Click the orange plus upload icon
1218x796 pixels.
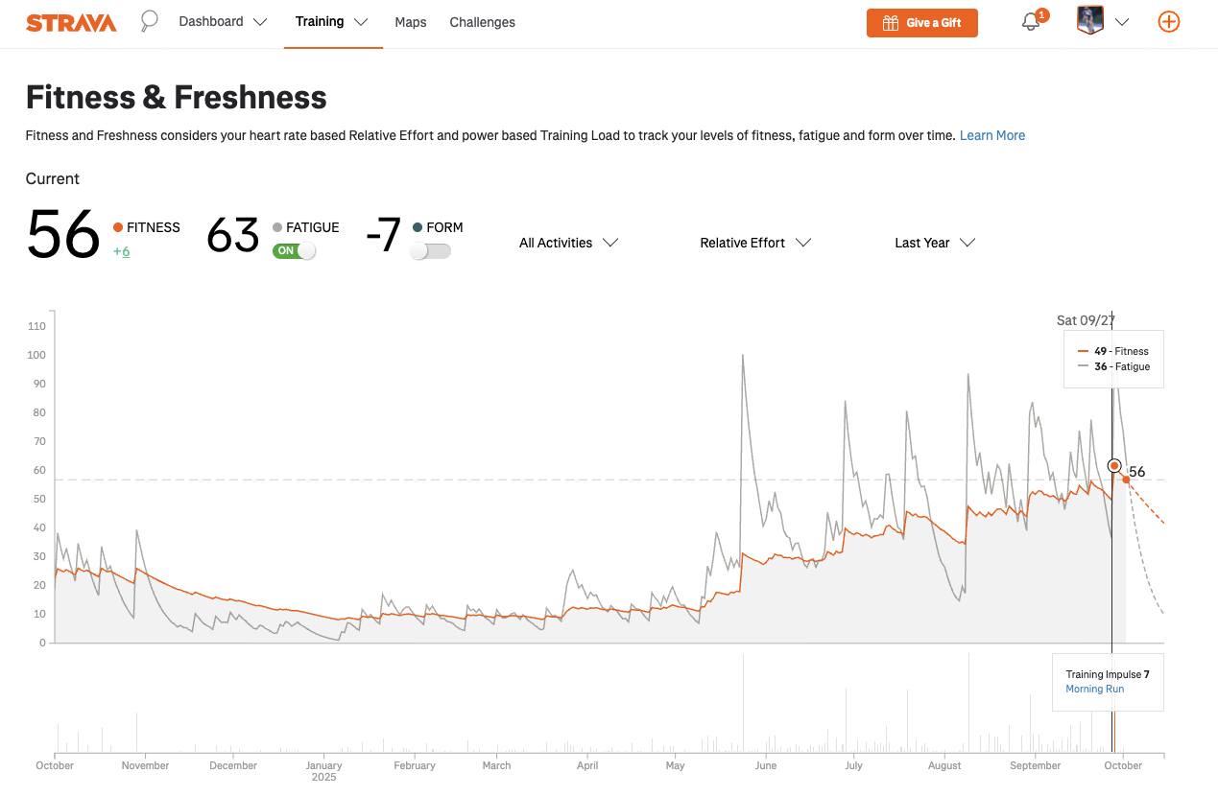tap(1168, 22)
